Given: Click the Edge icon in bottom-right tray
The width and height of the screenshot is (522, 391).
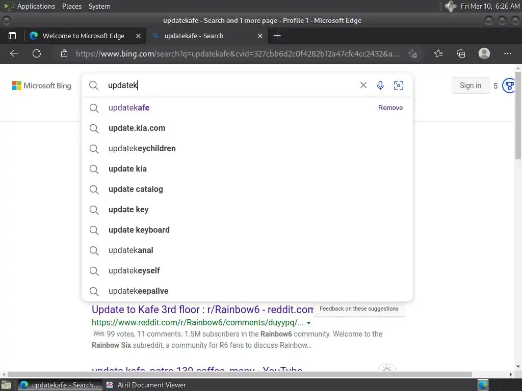Looking at the screenshot, I should [x=483, y=385].
